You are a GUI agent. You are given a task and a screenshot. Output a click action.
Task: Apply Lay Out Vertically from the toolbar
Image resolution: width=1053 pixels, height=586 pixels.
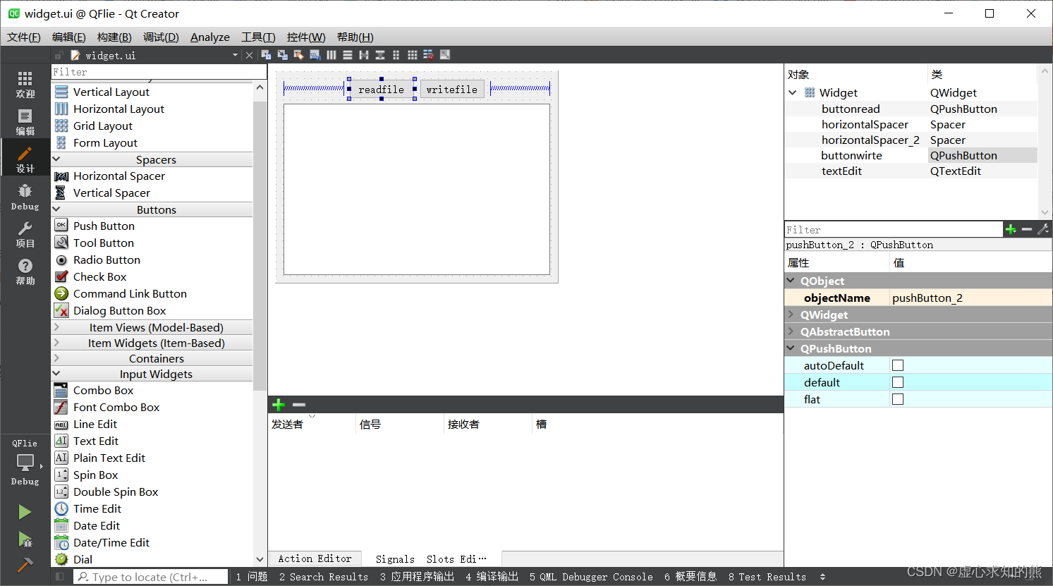[348, 55]
